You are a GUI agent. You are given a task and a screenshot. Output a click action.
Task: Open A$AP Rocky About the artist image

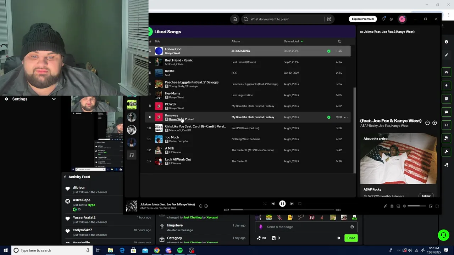pyautogui.click(x=399, y=159)
